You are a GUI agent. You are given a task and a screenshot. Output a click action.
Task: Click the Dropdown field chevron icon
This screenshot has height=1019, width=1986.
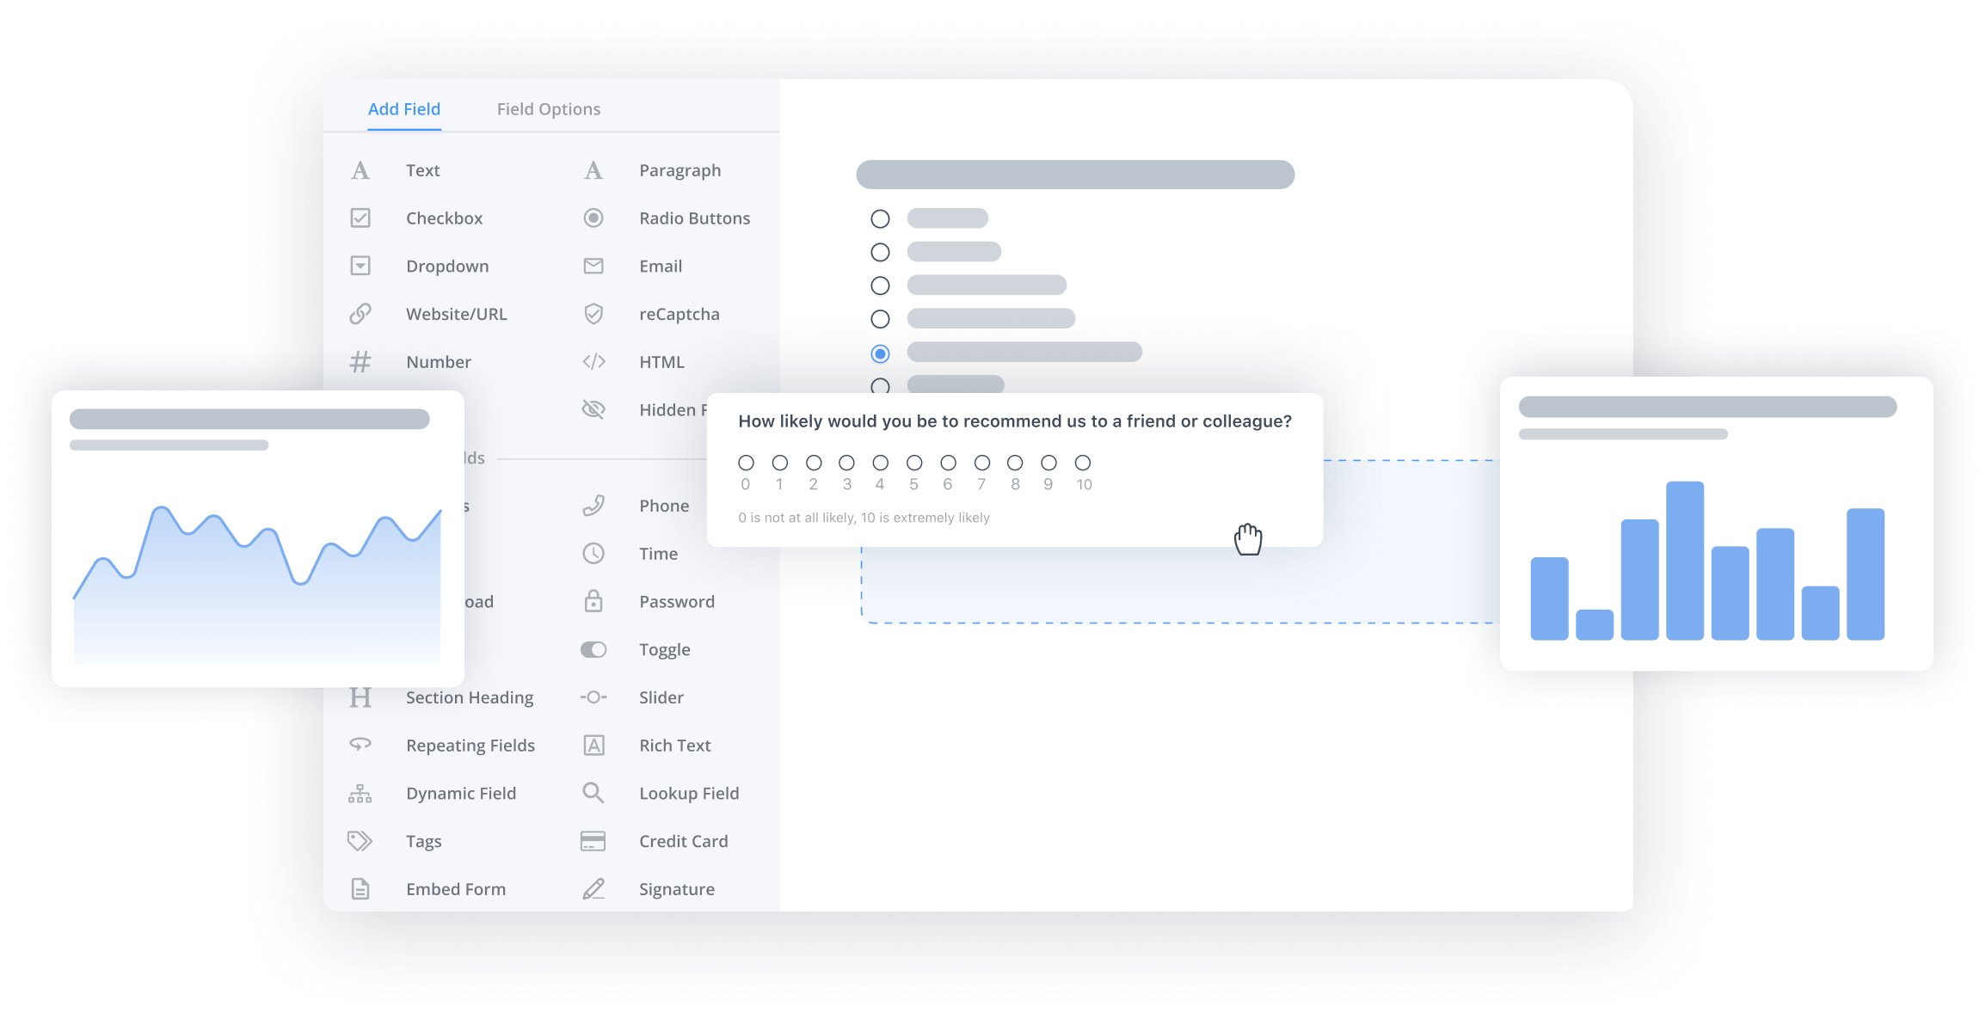[x=360, y=266]
